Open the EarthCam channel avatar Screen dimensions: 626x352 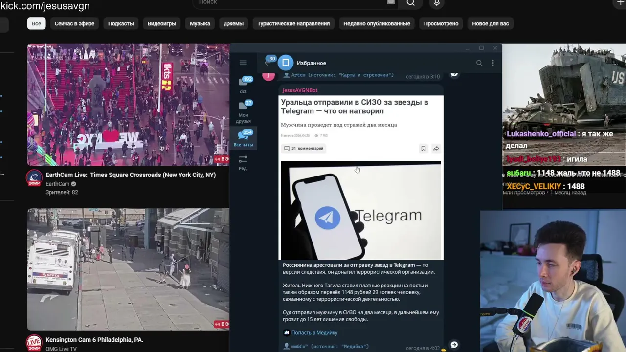34,178
